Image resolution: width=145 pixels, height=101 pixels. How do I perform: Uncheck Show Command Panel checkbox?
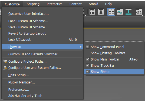tap(88, 47)
